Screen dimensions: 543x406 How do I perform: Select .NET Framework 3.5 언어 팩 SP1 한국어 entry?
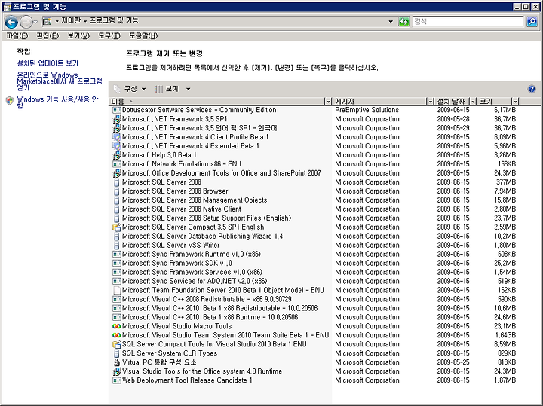point(314,128)
